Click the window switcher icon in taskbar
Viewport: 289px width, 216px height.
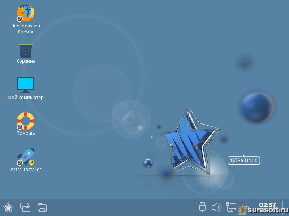point(25,208)
